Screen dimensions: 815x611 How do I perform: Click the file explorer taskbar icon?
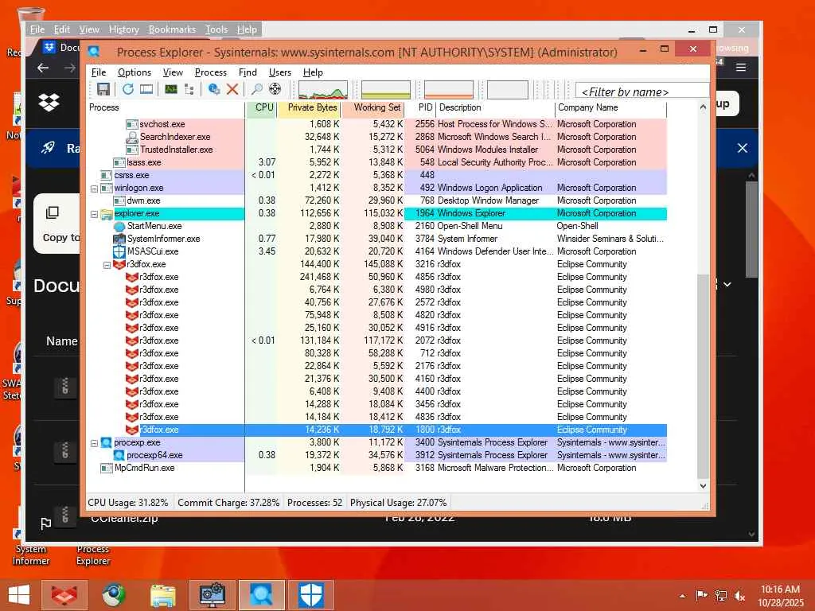click(x=162, y=595)
